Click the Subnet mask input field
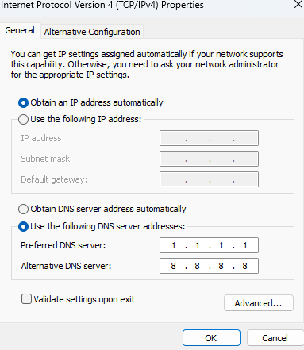Screen dimensions: 304x350 pyautogui.click(x=209, y=159)
